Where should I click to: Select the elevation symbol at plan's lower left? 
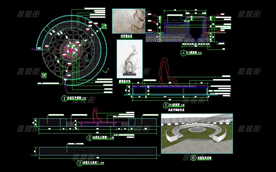[43, 76]
